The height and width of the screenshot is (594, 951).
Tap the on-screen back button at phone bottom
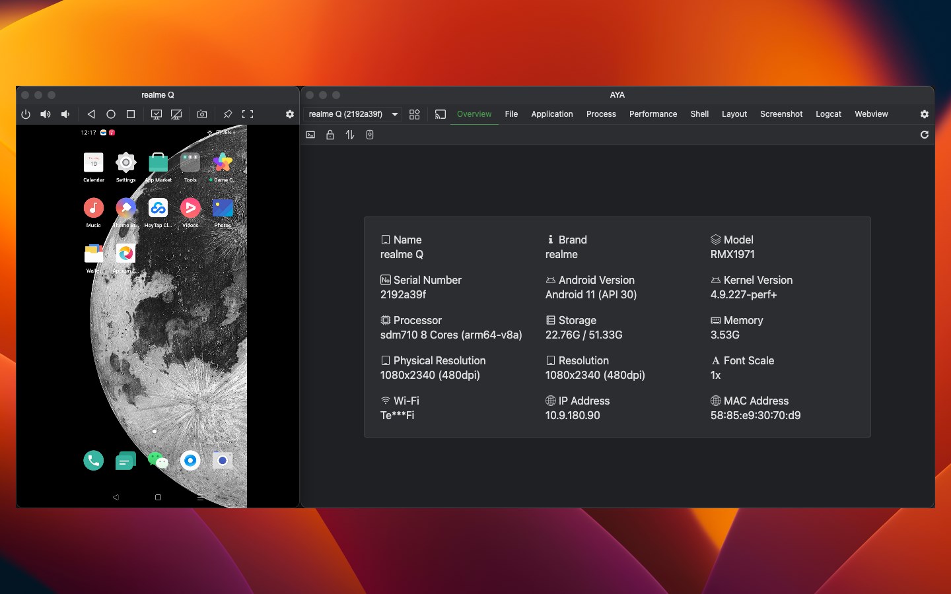pos(116,497)
